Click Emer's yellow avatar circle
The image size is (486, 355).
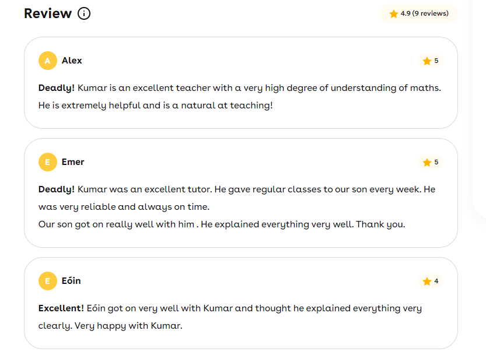click(47, 162)
